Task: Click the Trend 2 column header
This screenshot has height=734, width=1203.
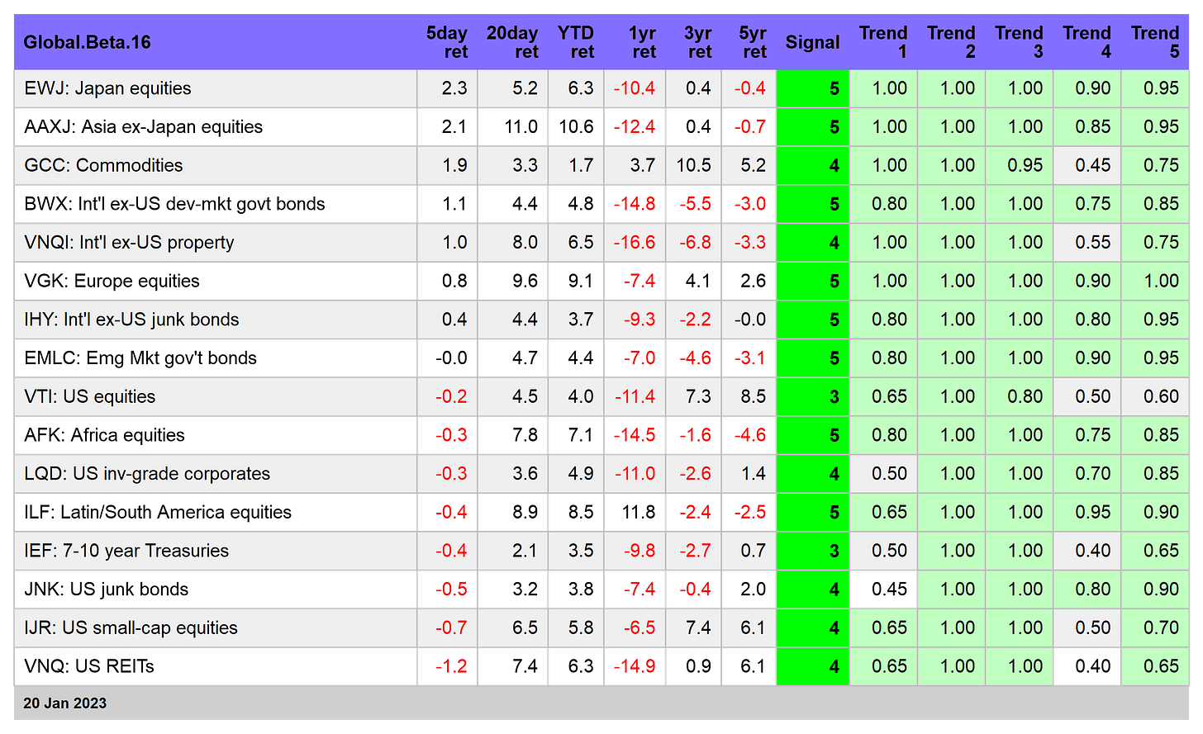Action: [x=951, y=42]
